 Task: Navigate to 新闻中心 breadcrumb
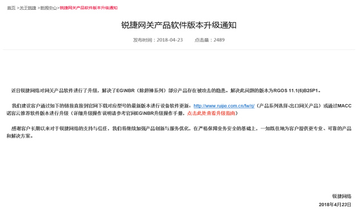[x=48, y=8]
